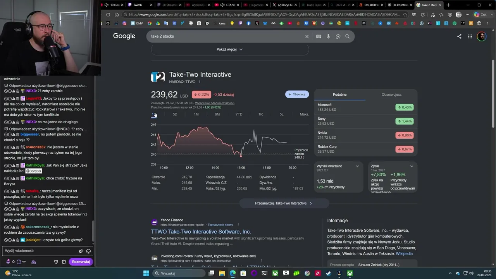496x279 pixels.
Task: Open the OMV bookmark
Action: 136,23
